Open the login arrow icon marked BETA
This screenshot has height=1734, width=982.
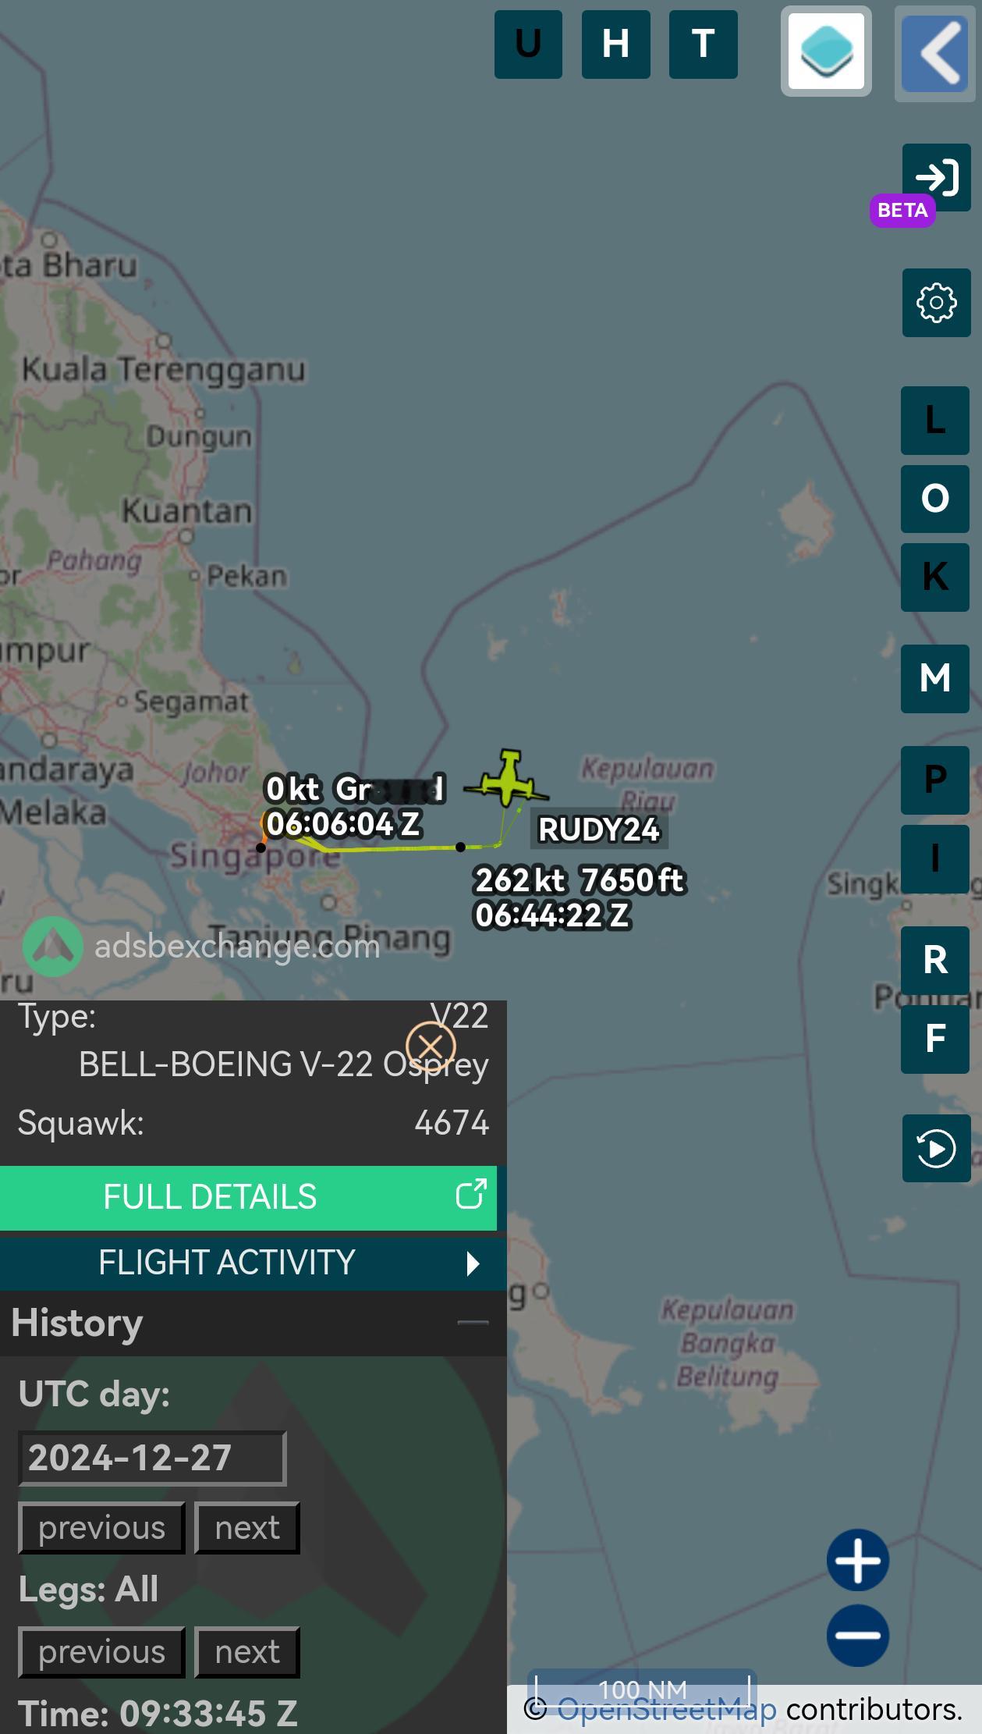[936, 177]
